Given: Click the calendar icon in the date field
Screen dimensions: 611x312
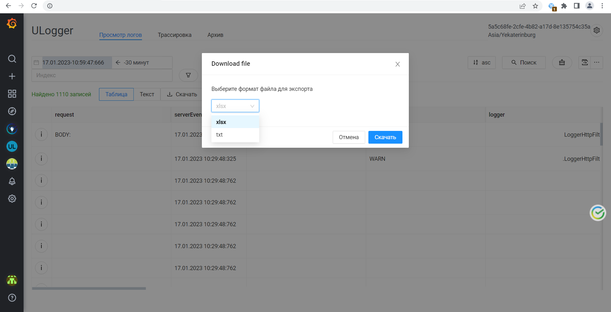Looking at the screenshot, I should (36, 63).
